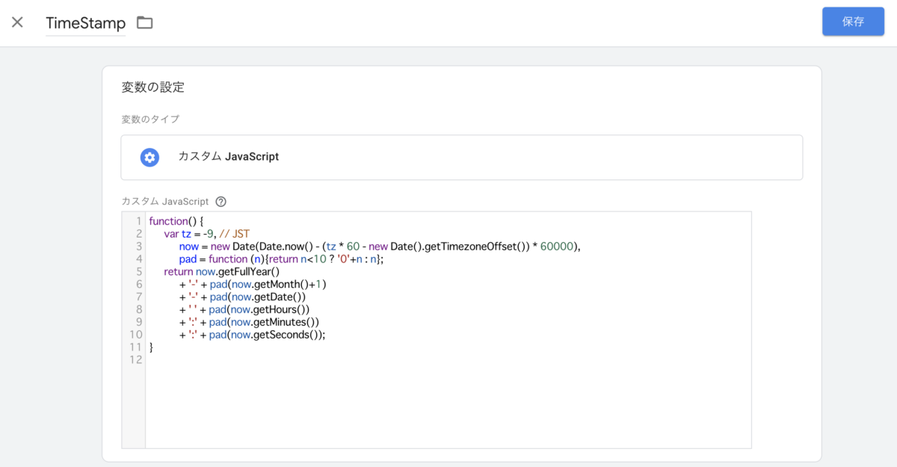The image size is (897, 467).
Task: Open the help icon beside カスタム JavaScript label
Action: click(x=221, y=201)
